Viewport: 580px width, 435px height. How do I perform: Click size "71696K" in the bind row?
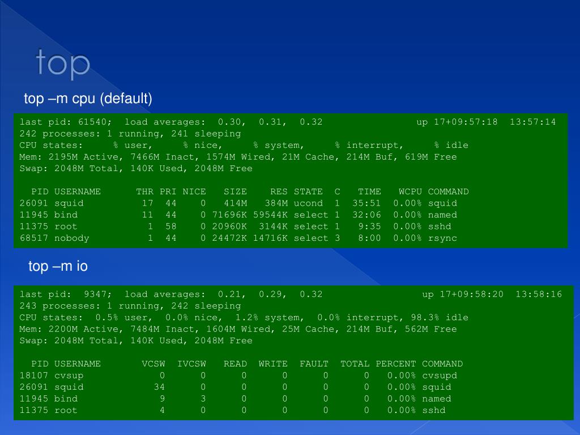tap(229, 215)
